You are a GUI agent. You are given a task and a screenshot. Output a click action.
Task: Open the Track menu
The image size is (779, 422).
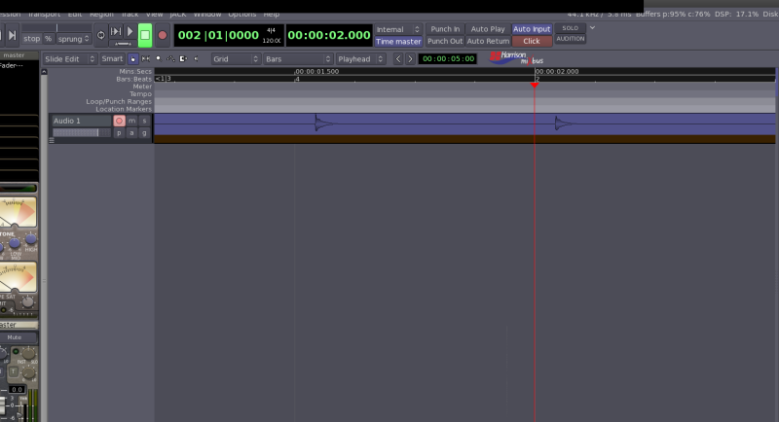130,15
